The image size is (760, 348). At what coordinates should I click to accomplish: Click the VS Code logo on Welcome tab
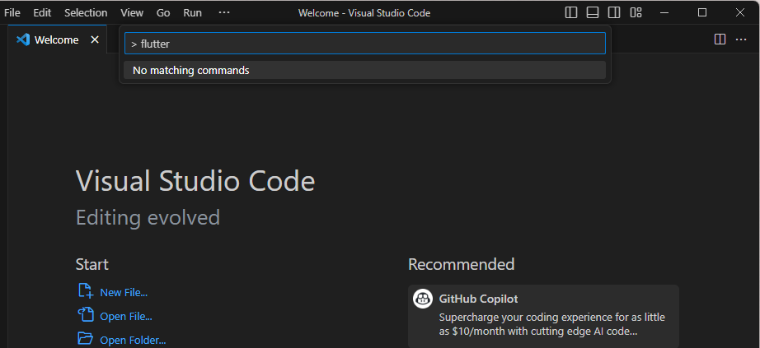pos(23,39)
